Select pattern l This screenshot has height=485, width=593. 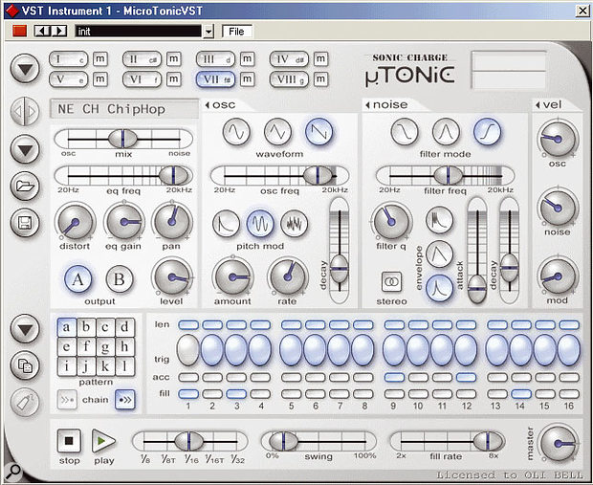point(124,367)
